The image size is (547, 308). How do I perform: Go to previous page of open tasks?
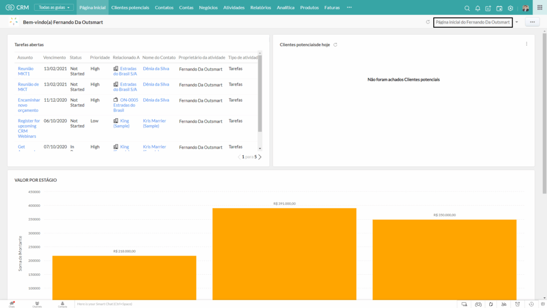point(239,157)
